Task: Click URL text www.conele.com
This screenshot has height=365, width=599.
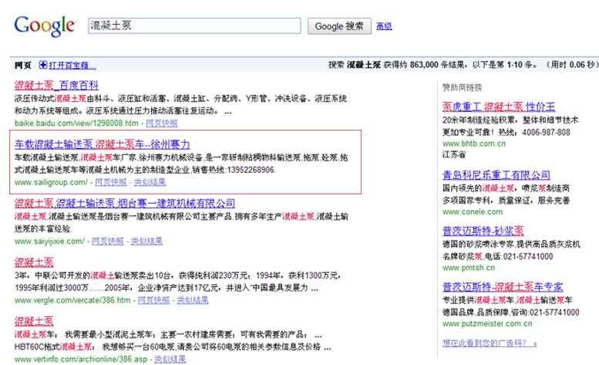Action: point(473,211)
